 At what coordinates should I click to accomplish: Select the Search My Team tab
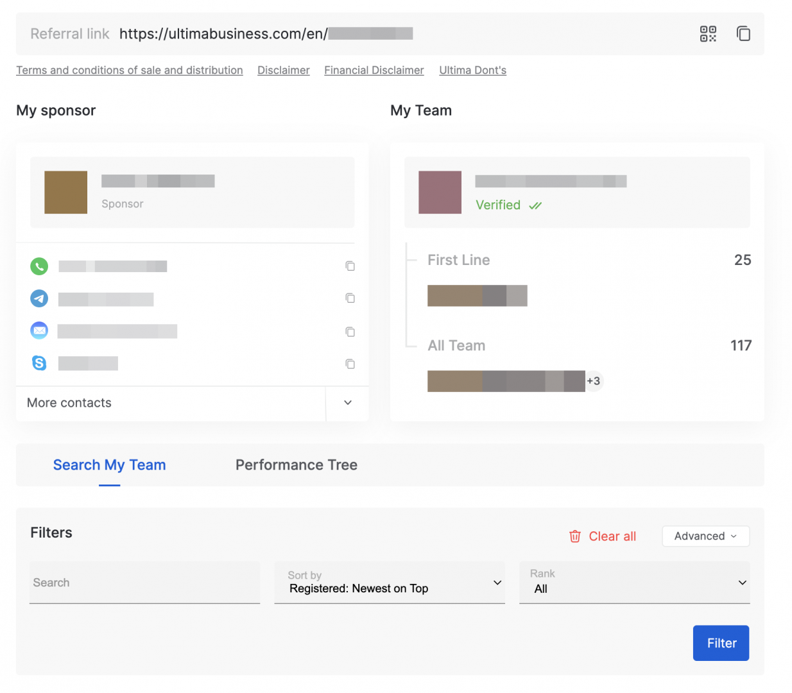[x=109, y=465]
